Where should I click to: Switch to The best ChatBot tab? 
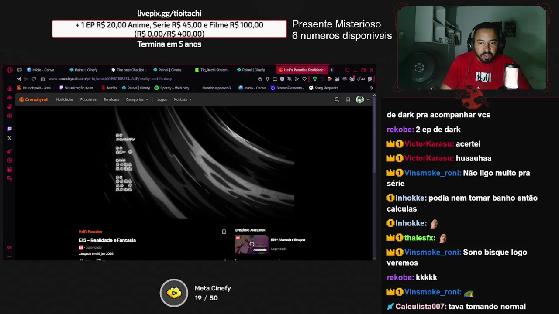[x=129, y=70]
